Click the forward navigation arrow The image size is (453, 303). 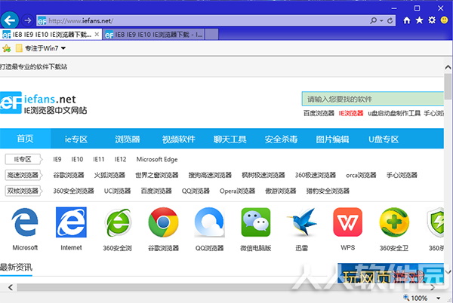pyautogui.click(x=27, y=20)
